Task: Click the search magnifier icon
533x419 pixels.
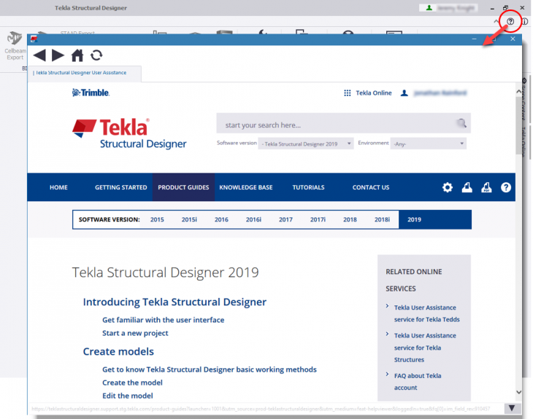Action: tap(461, 123)
